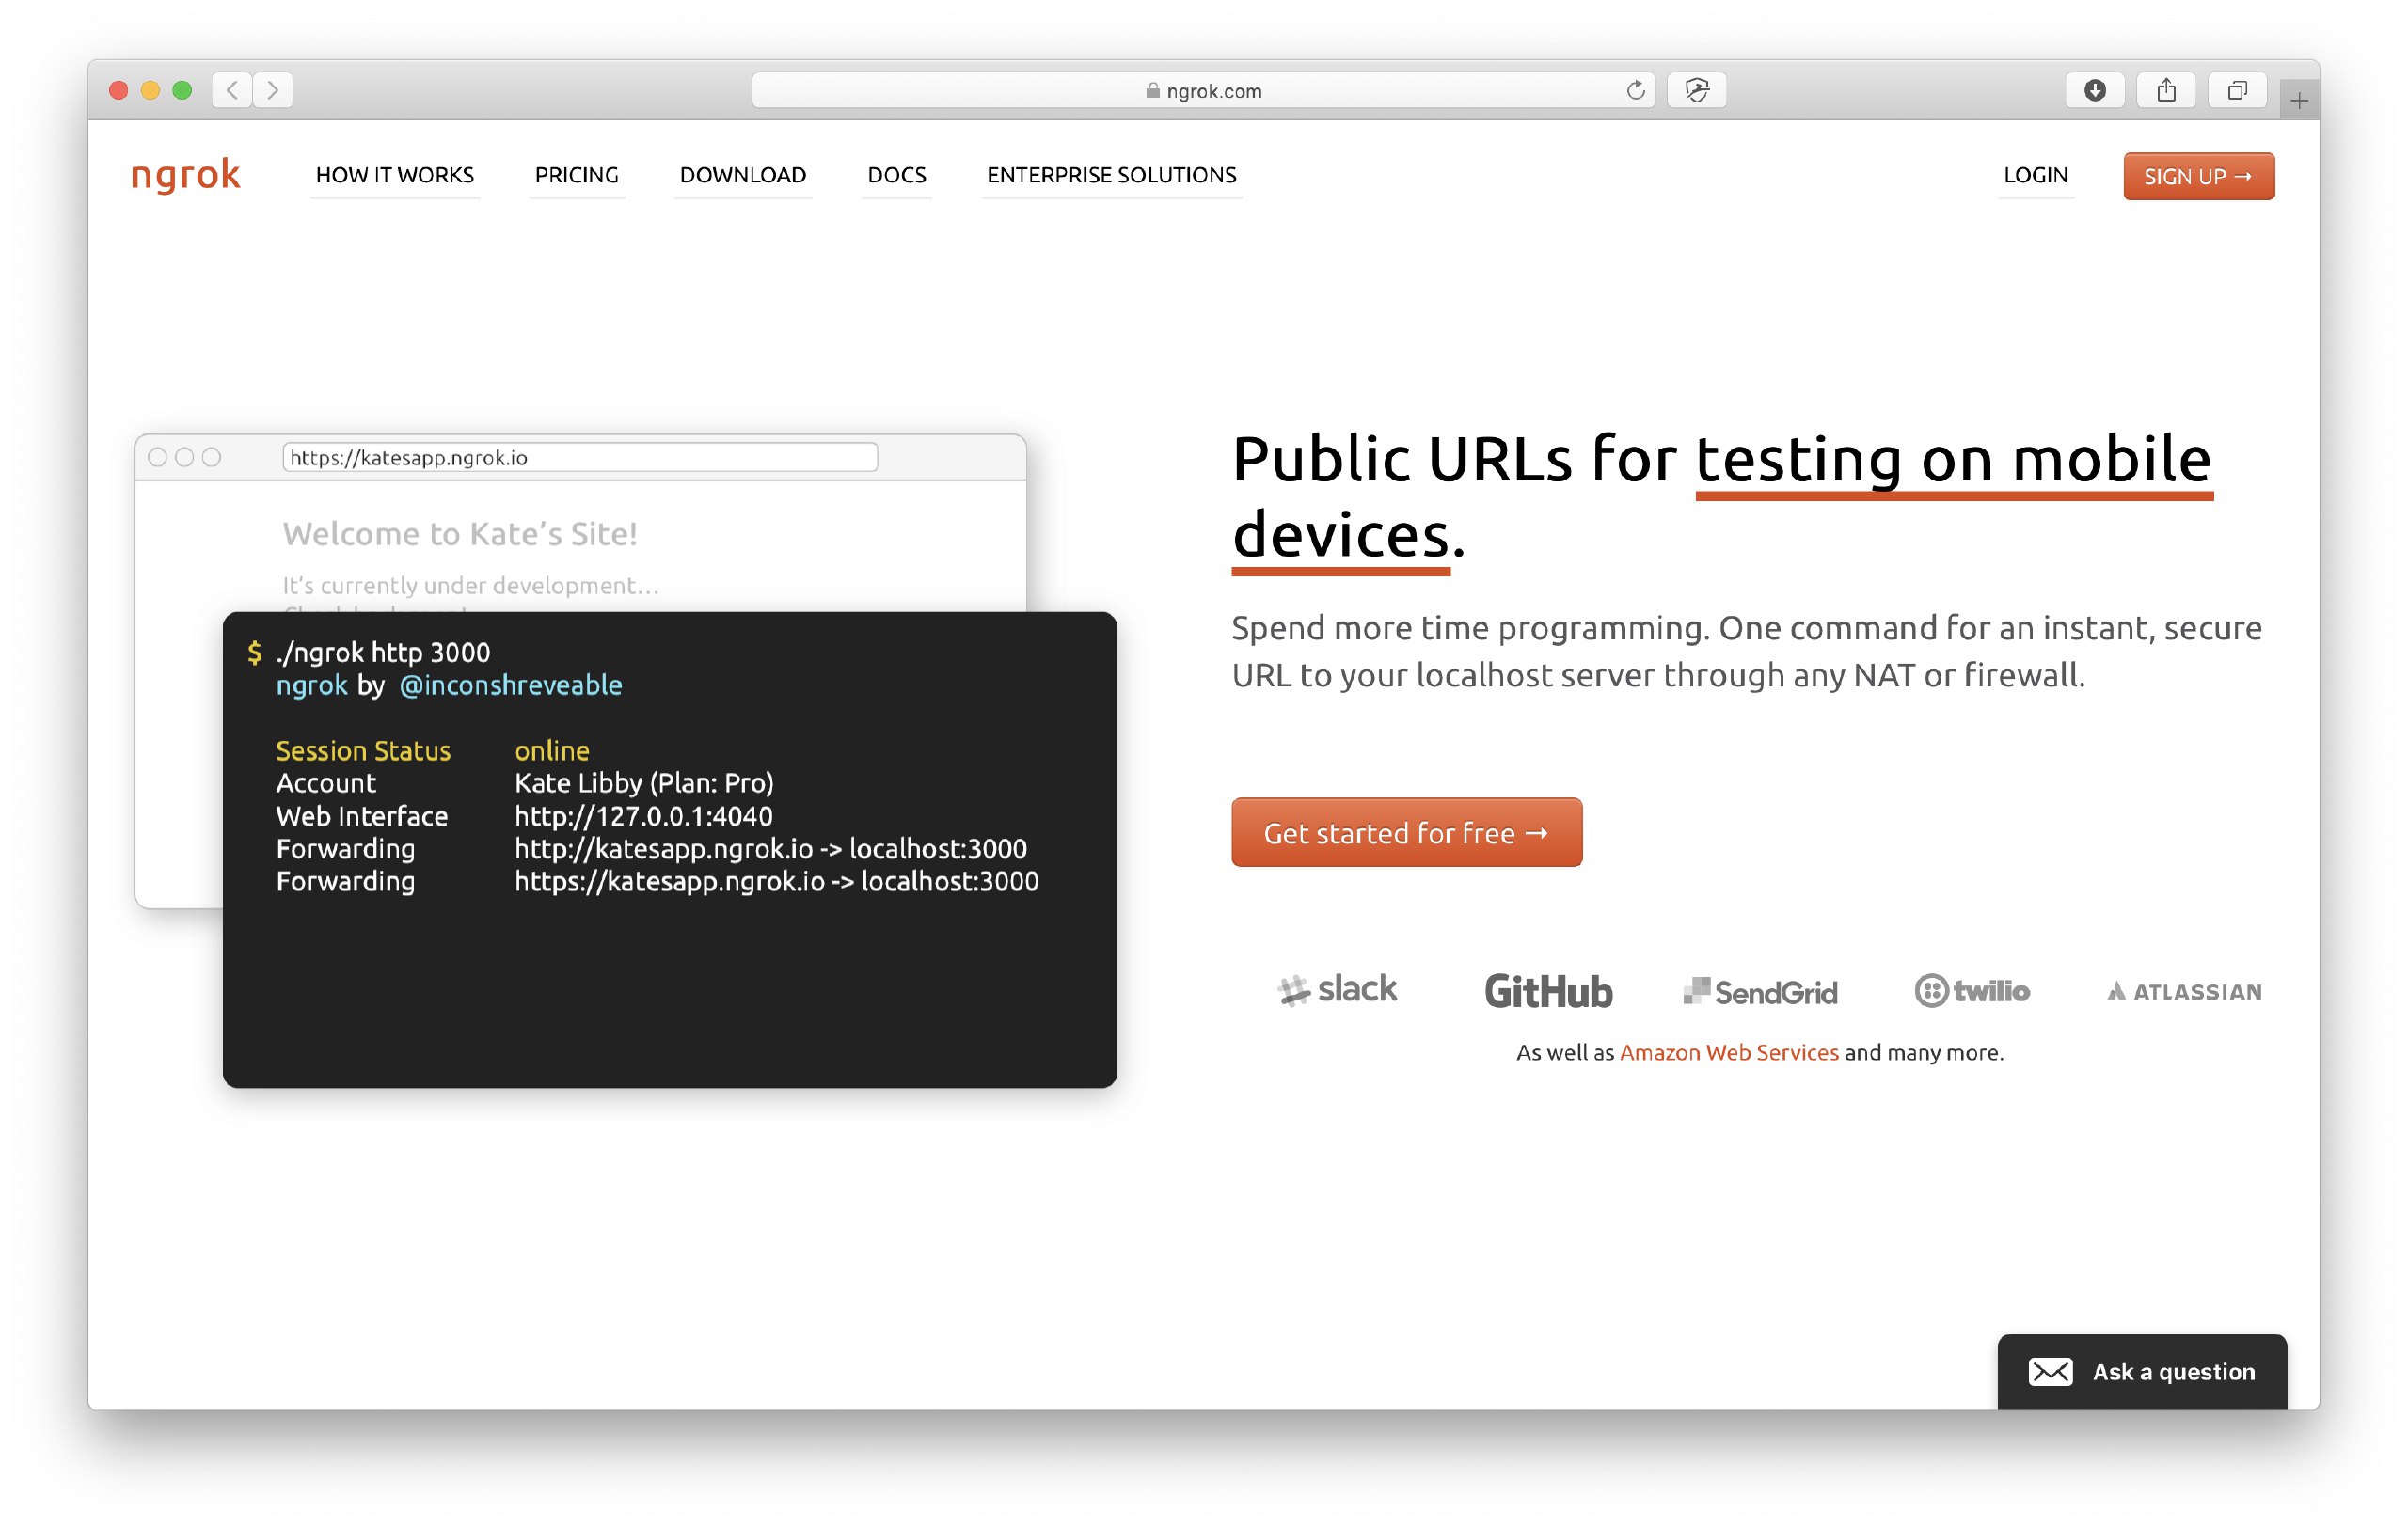Open the PRICING page
The width and height of the screenshot is (2408, 1527).
pos(577,176)
